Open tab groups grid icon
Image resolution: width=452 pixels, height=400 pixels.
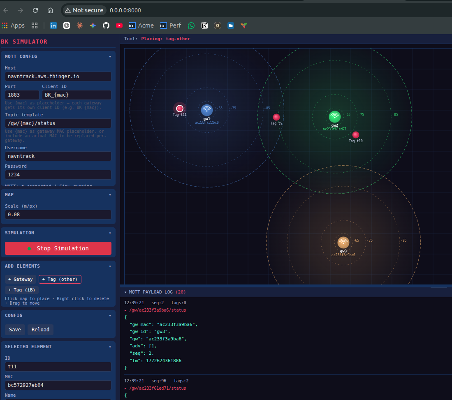(x=35, y=25)
